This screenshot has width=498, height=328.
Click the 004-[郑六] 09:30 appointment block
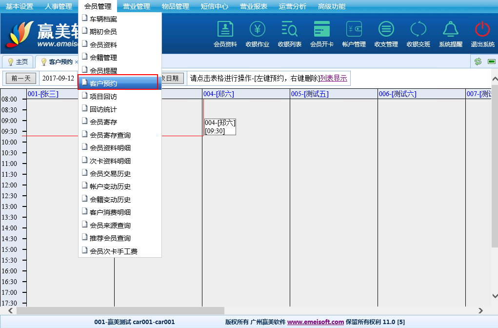click(220, 127)
